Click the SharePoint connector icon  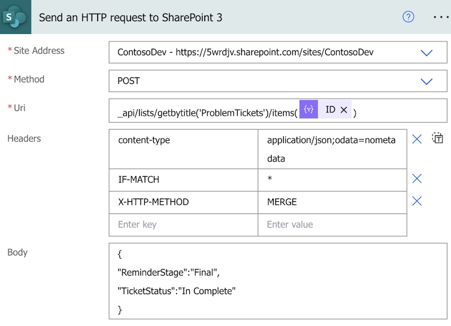coord(15,17)
